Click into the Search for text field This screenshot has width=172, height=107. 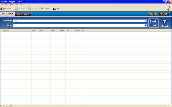79,21
